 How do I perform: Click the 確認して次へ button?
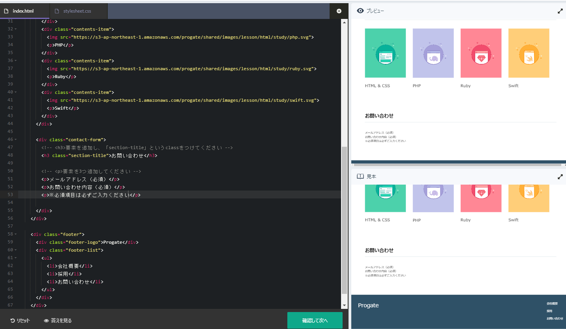point(315,320)
